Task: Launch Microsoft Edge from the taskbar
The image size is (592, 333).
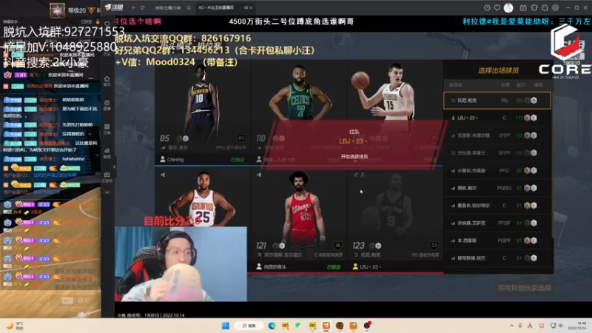Action: point(272,326)
